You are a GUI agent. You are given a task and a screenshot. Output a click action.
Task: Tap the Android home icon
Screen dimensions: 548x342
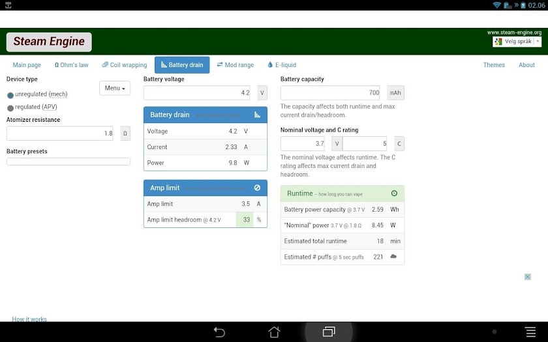[274, 332]
